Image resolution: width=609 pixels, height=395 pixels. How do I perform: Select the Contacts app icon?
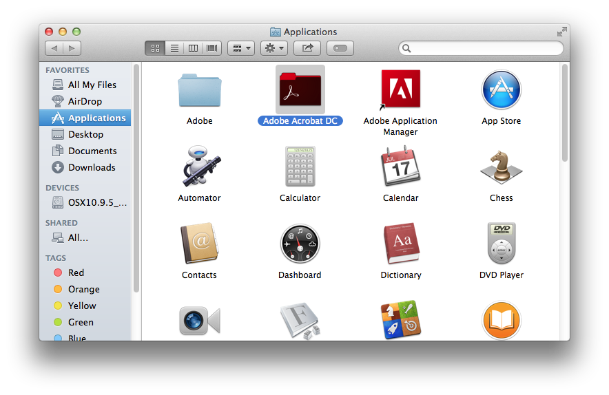(200, 244)
